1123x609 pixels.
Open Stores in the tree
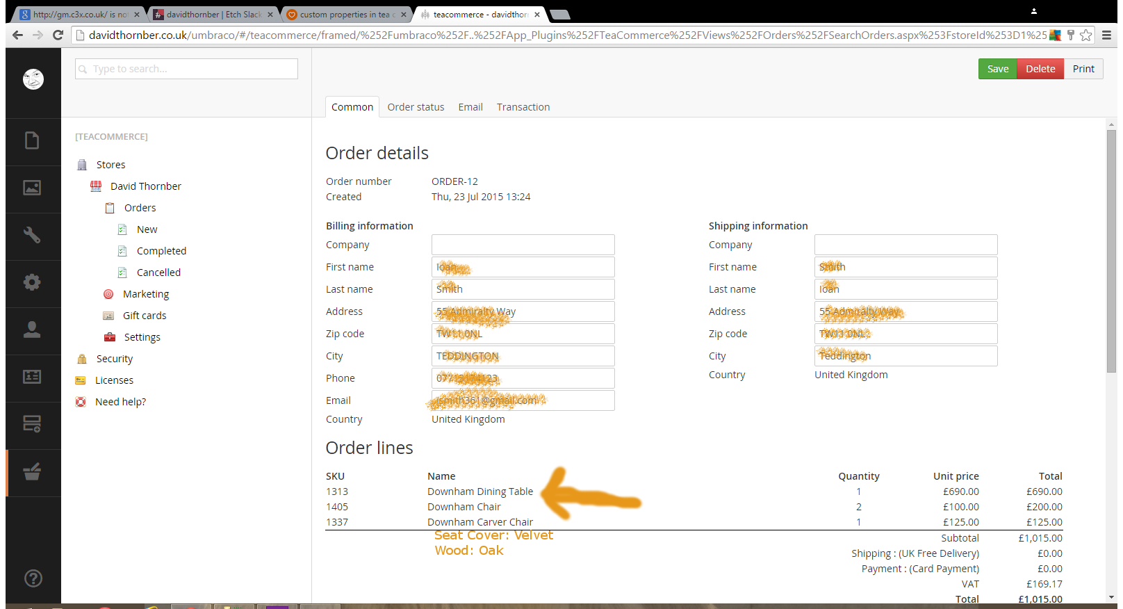(x=111, y=165)
